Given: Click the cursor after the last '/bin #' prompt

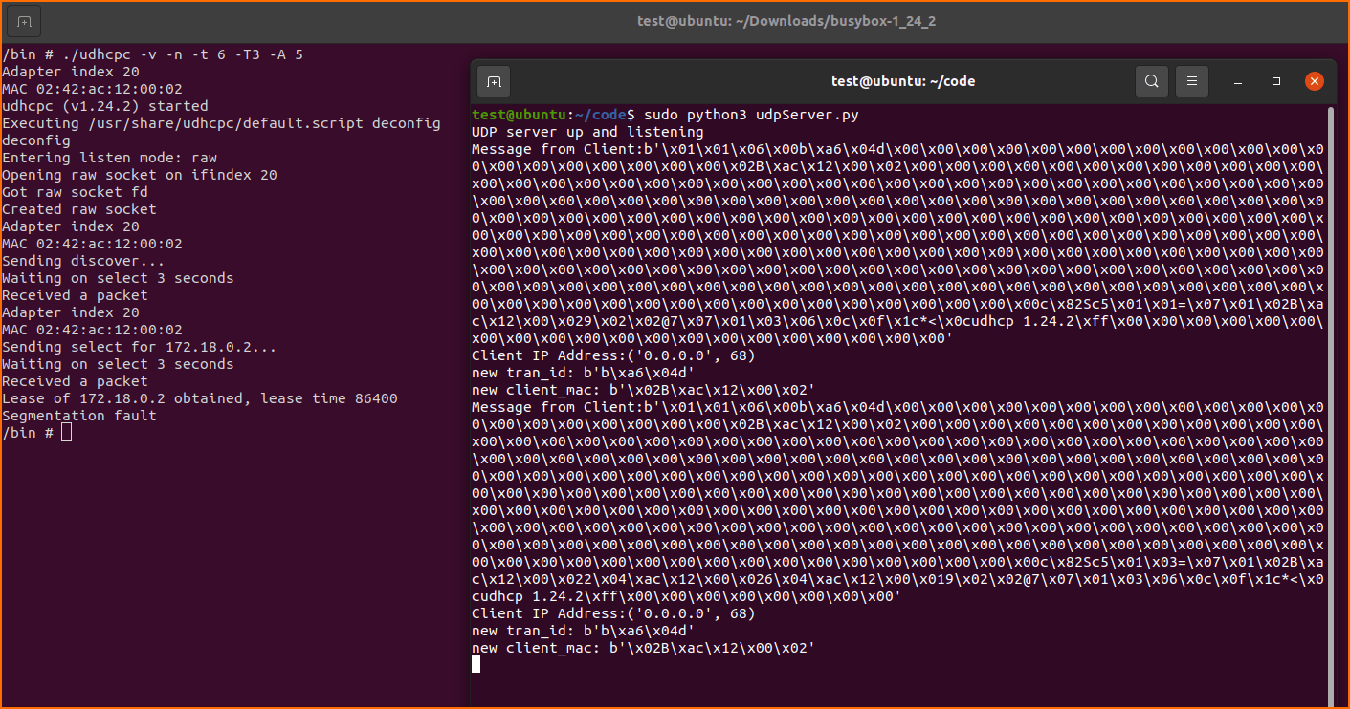Looking at the screenshot, I should (66, 433).
